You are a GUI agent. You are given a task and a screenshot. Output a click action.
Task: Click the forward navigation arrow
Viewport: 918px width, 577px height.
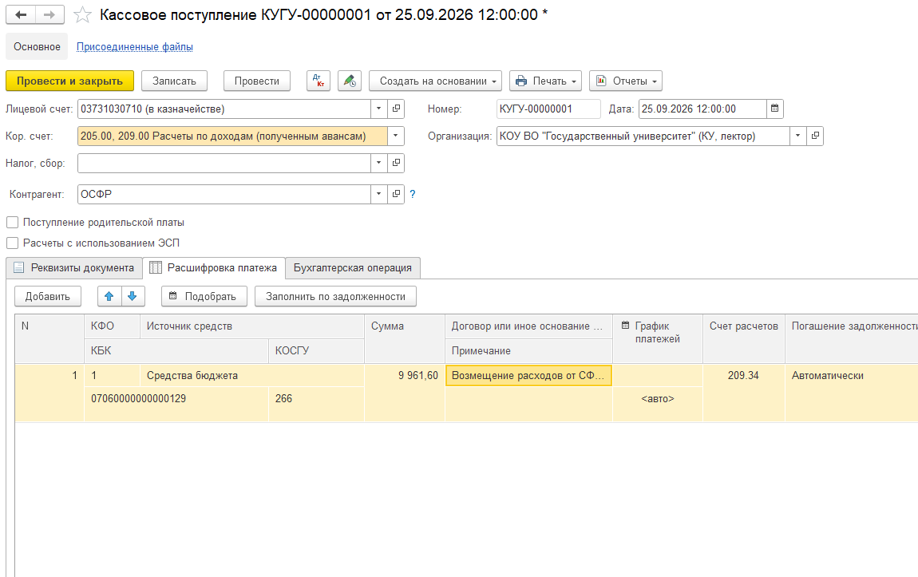49,14
